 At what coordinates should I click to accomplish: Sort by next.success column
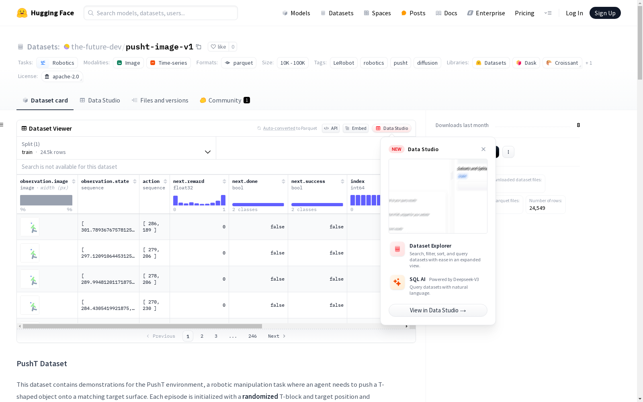tap(342, 181)
